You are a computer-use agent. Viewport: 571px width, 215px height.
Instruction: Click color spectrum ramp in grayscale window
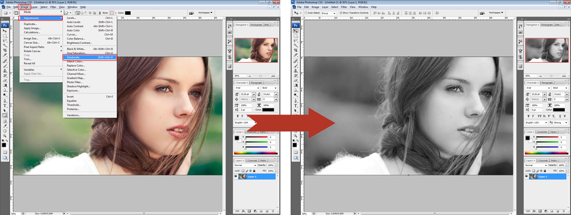click(546, 153)
